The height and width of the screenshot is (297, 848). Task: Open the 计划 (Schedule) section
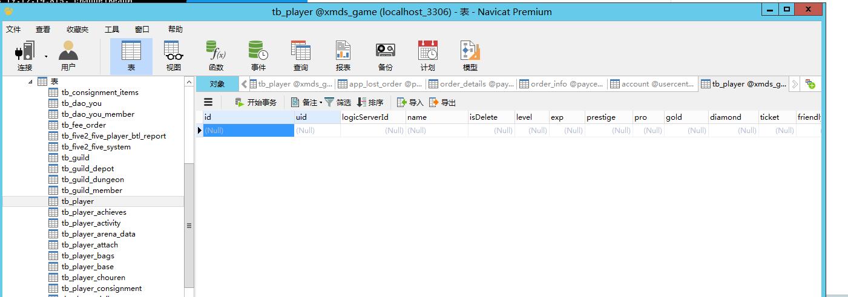tap(427, 56)
